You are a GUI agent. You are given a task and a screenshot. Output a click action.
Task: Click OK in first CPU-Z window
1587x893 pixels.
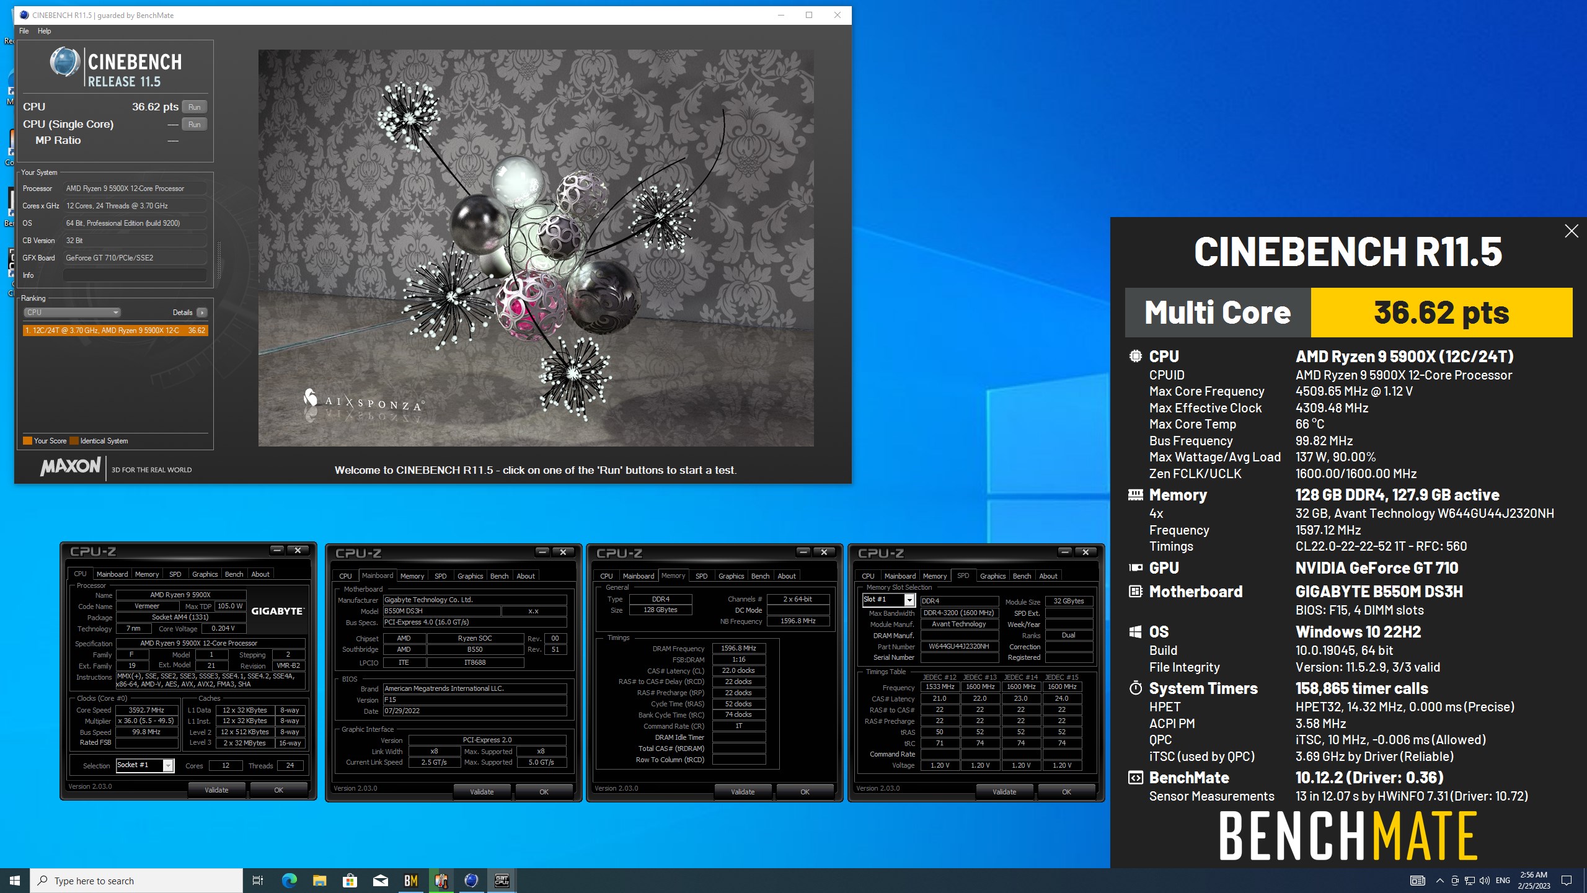[x=279, y=790]
